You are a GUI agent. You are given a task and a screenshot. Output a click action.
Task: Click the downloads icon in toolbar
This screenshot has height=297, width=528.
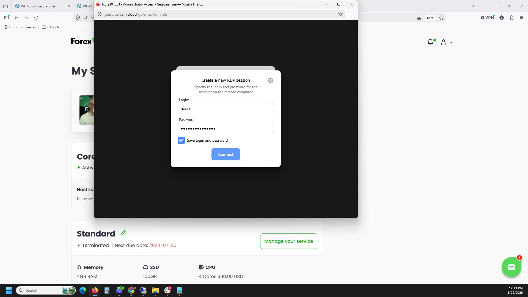click(x=419, y=18)
